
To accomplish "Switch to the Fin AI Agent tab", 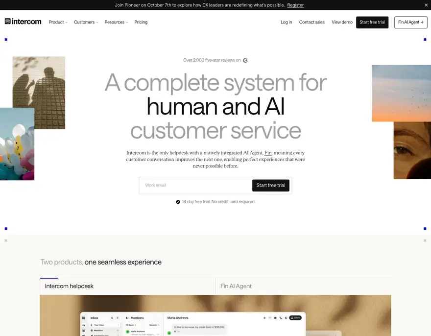I will (x=304, y=286).
